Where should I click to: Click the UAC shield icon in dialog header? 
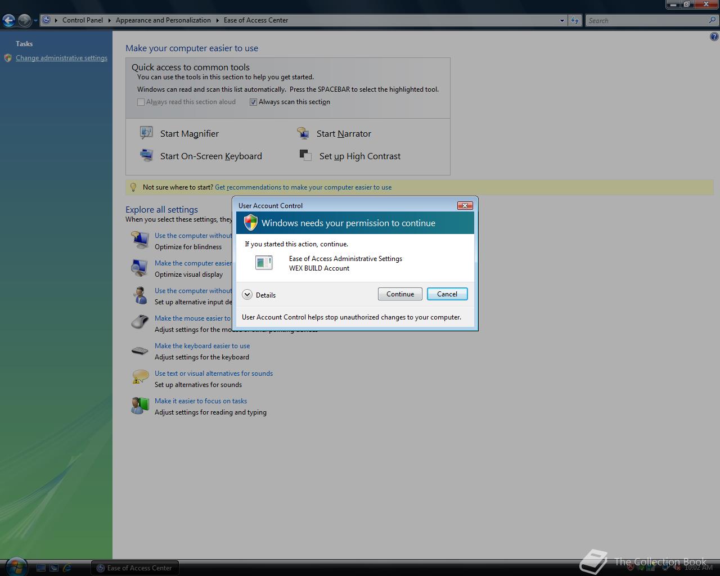[250, 223]
